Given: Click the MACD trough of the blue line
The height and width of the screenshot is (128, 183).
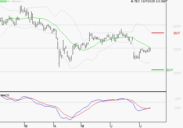Looking at the screenshot, I should pyautogui.click(x=69, y=119).
